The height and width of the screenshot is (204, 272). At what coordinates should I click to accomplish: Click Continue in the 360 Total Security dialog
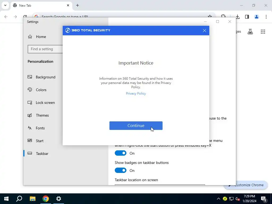pos(136,126)
